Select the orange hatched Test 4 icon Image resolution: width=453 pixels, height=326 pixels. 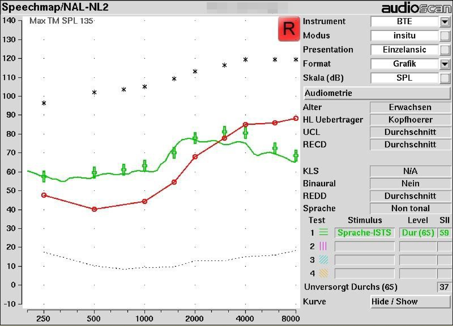tap(323, 273)
